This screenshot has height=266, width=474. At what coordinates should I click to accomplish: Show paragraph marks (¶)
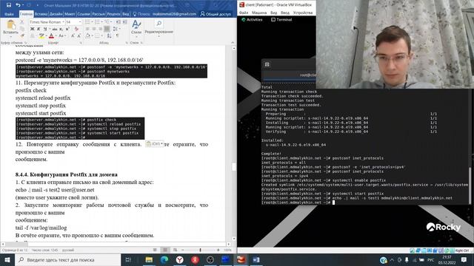point(117,36)
